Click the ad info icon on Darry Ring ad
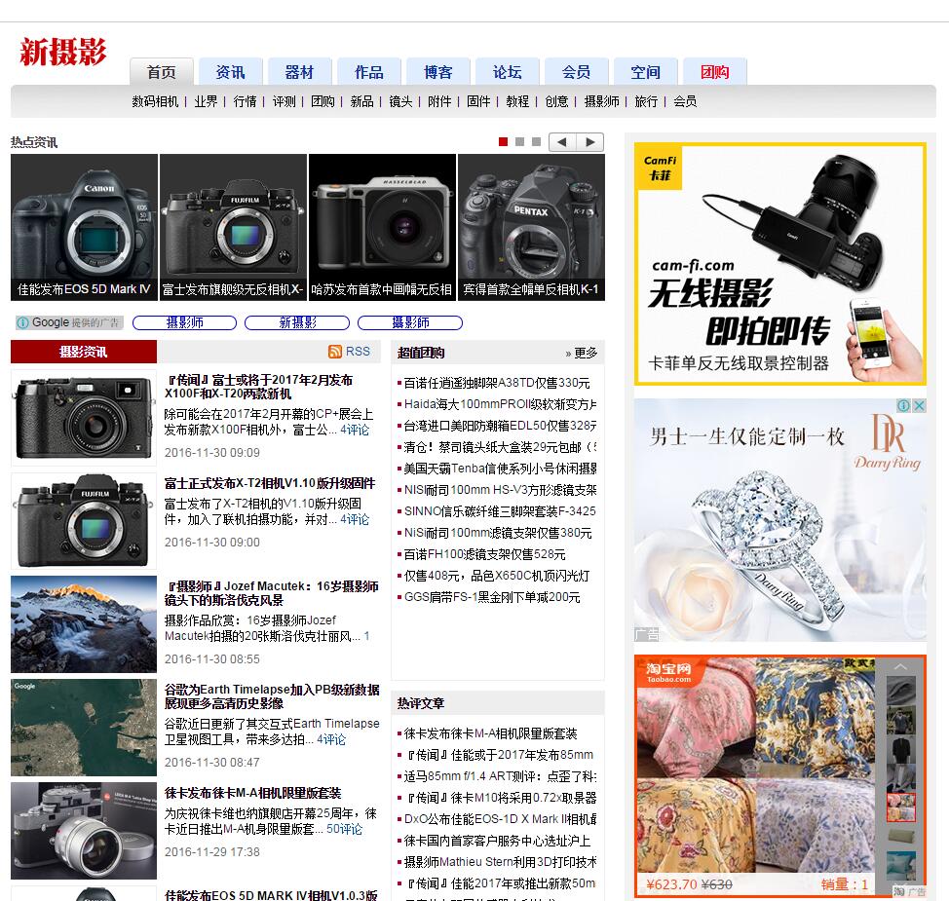 pyautogui.click(x=903, y=405)
